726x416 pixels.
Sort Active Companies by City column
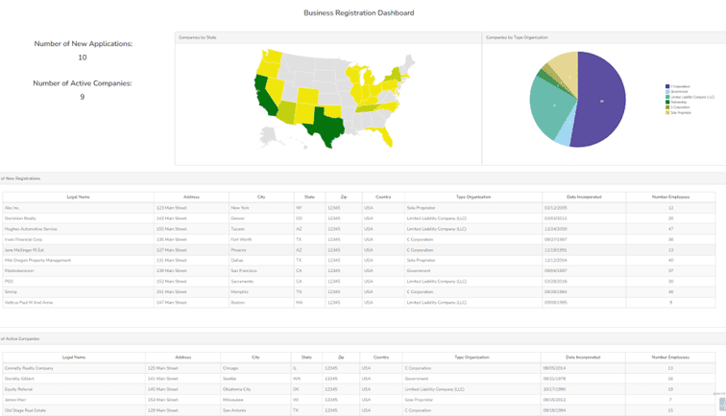255,358
